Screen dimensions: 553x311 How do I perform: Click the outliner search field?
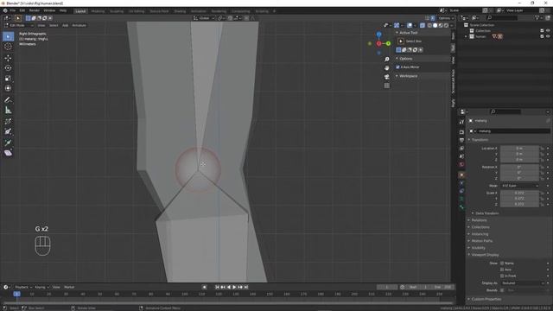502,17
